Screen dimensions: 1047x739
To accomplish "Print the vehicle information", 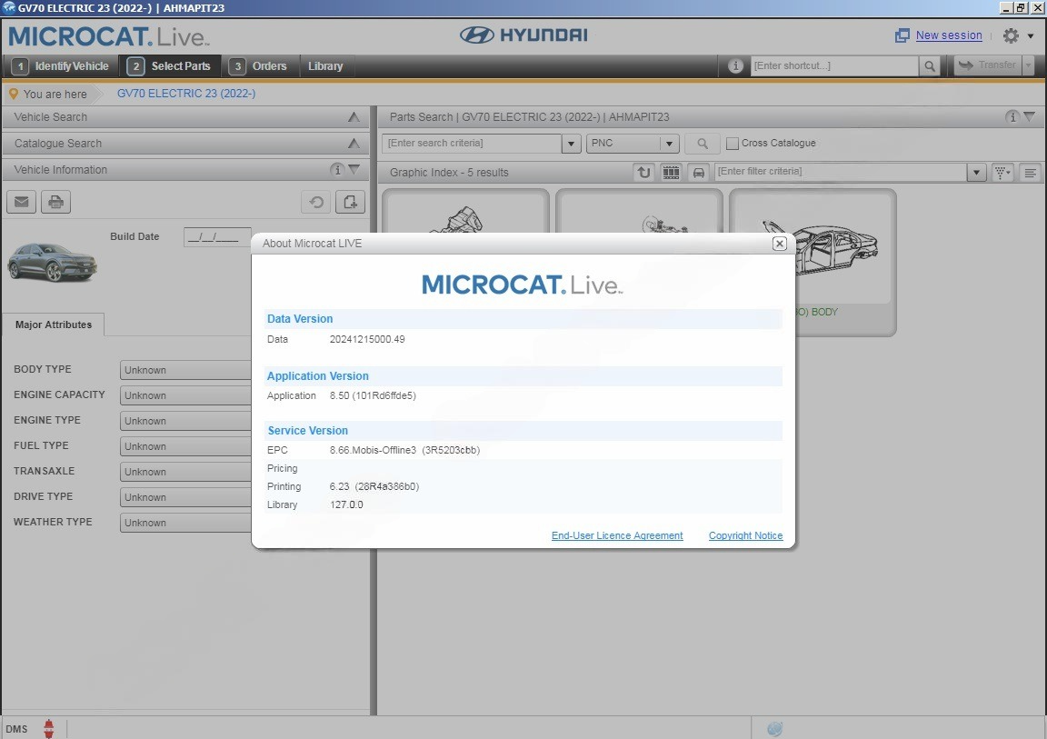I will [55, 202].
